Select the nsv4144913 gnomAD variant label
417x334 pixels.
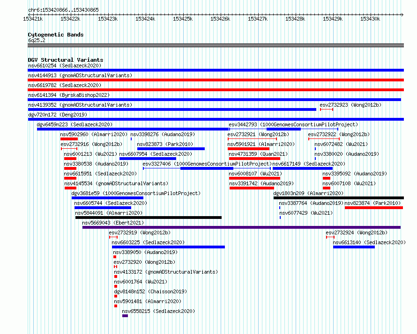pos(80,75)
